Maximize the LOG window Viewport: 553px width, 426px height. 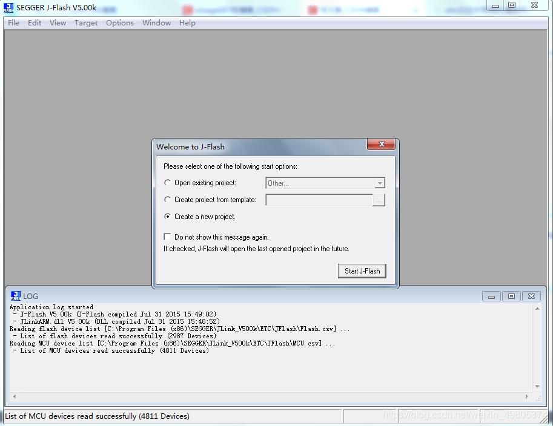511,297
